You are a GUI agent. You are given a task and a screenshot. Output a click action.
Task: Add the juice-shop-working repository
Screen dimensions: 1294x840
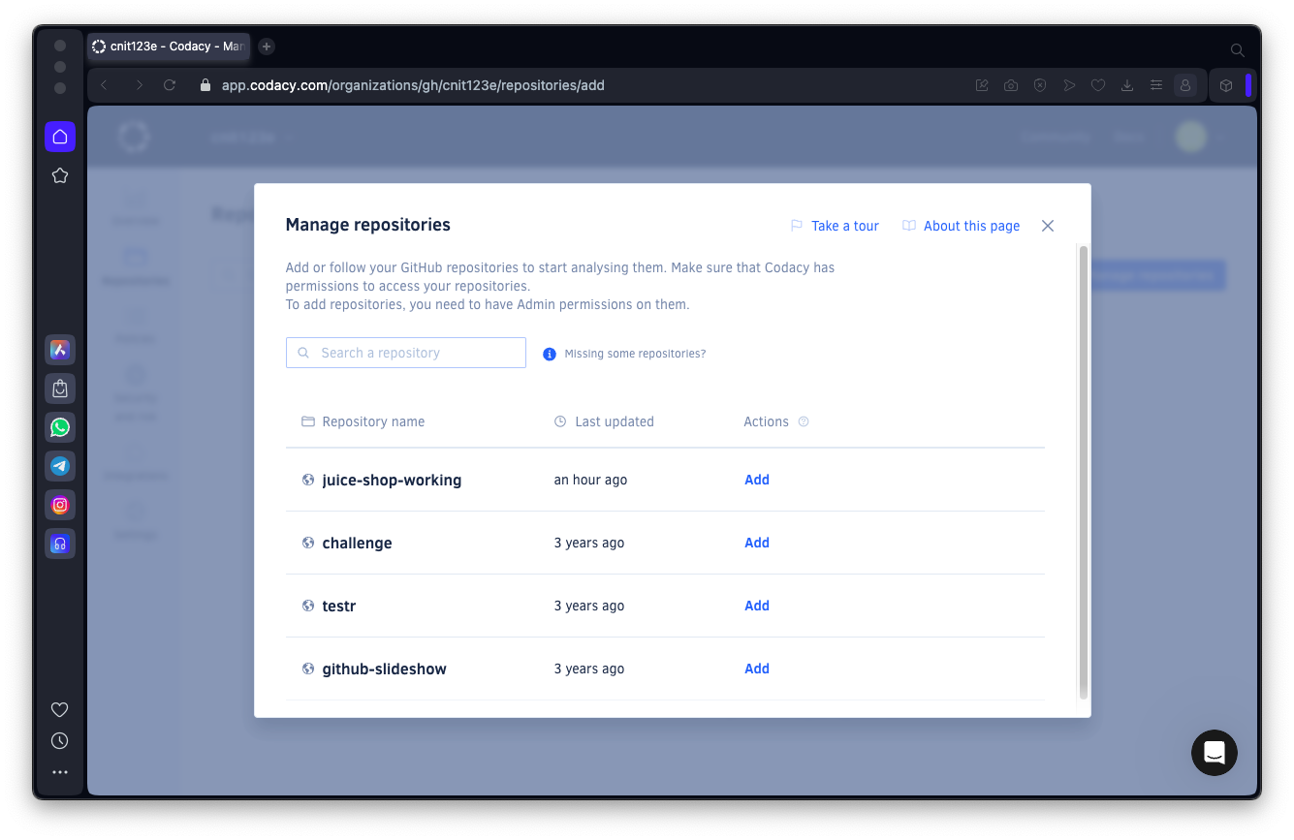pos(757,480)
